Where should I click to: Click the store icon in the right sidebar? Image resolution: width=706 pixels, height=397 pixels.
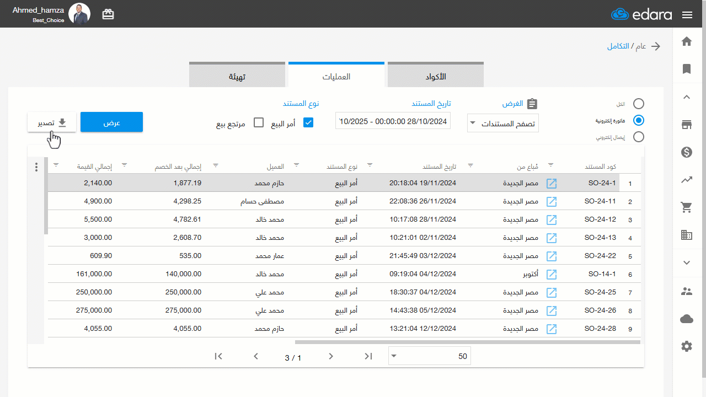[x=687, y=124]
